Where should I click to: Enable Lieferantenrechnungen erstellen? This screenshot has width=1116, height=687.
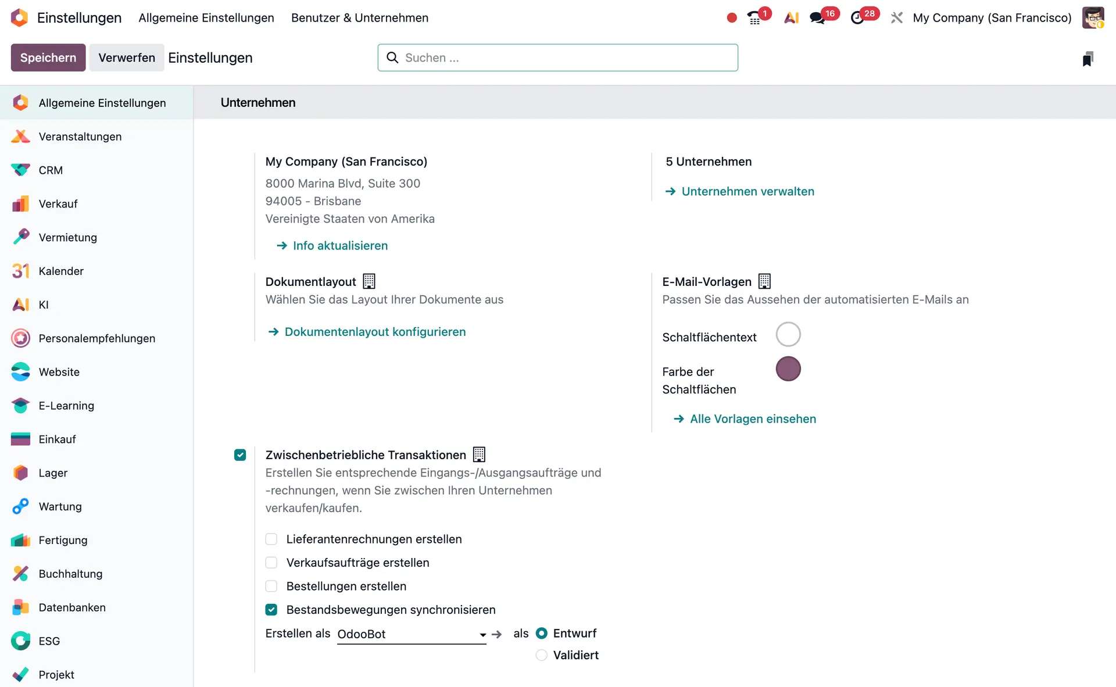(271, 539)
